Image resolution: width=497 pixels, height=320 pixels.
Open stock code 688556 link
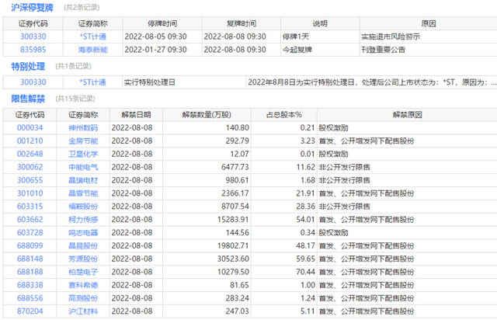30,298
